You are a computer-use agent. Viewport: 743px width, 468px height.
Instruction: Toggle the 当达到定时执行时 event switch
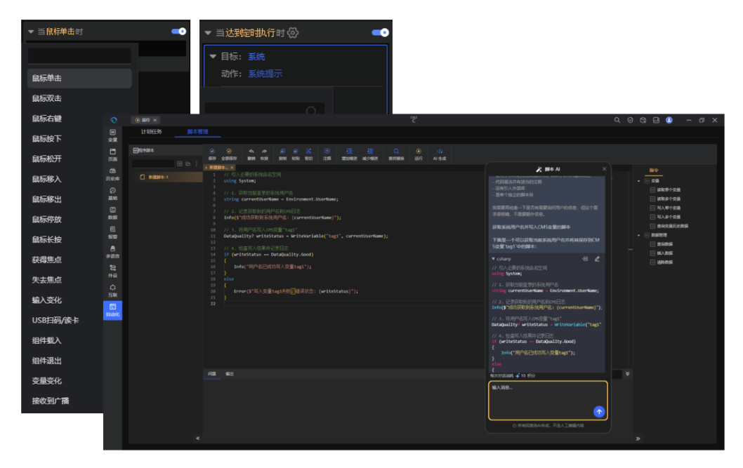(380, 32)
